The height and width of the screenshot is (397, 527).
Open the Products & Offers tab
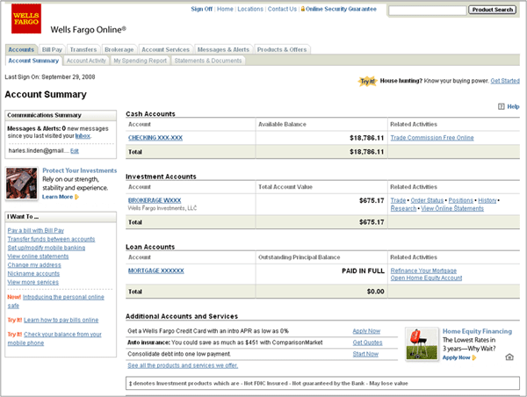282,49
